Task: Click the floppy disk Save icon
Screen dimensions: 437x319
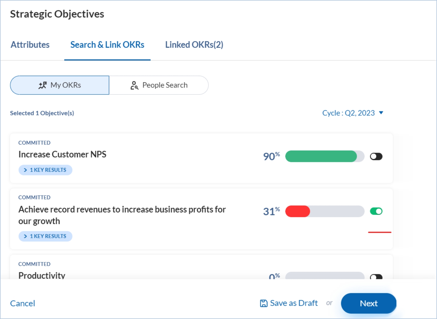Action: click(264, 303)
